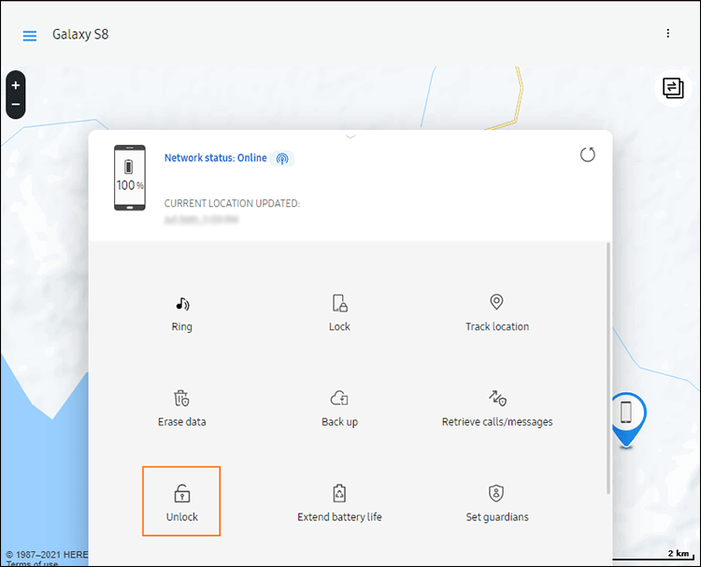Click the device location marker on map

[x=626, y=419]
